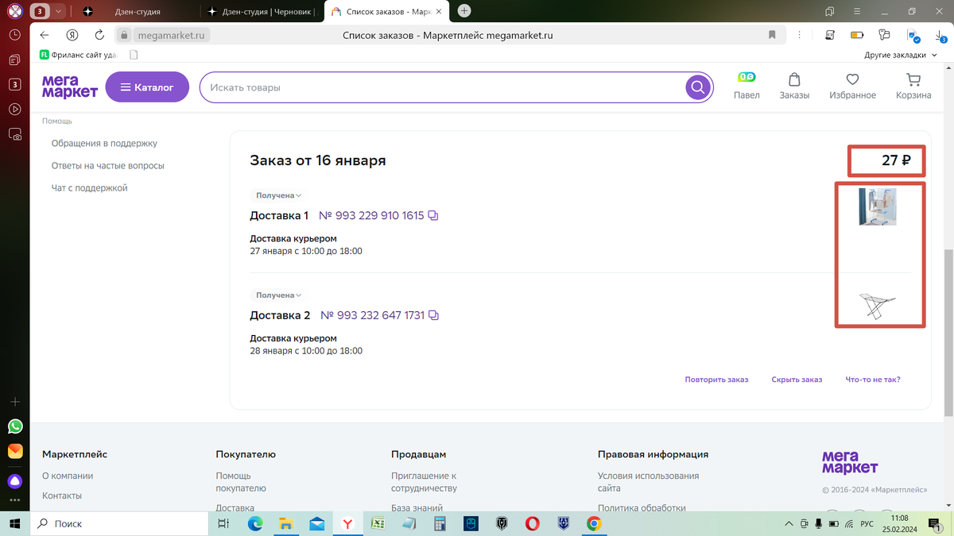
Task: Click the bookmark star in address bar
Action: (770, 35)
